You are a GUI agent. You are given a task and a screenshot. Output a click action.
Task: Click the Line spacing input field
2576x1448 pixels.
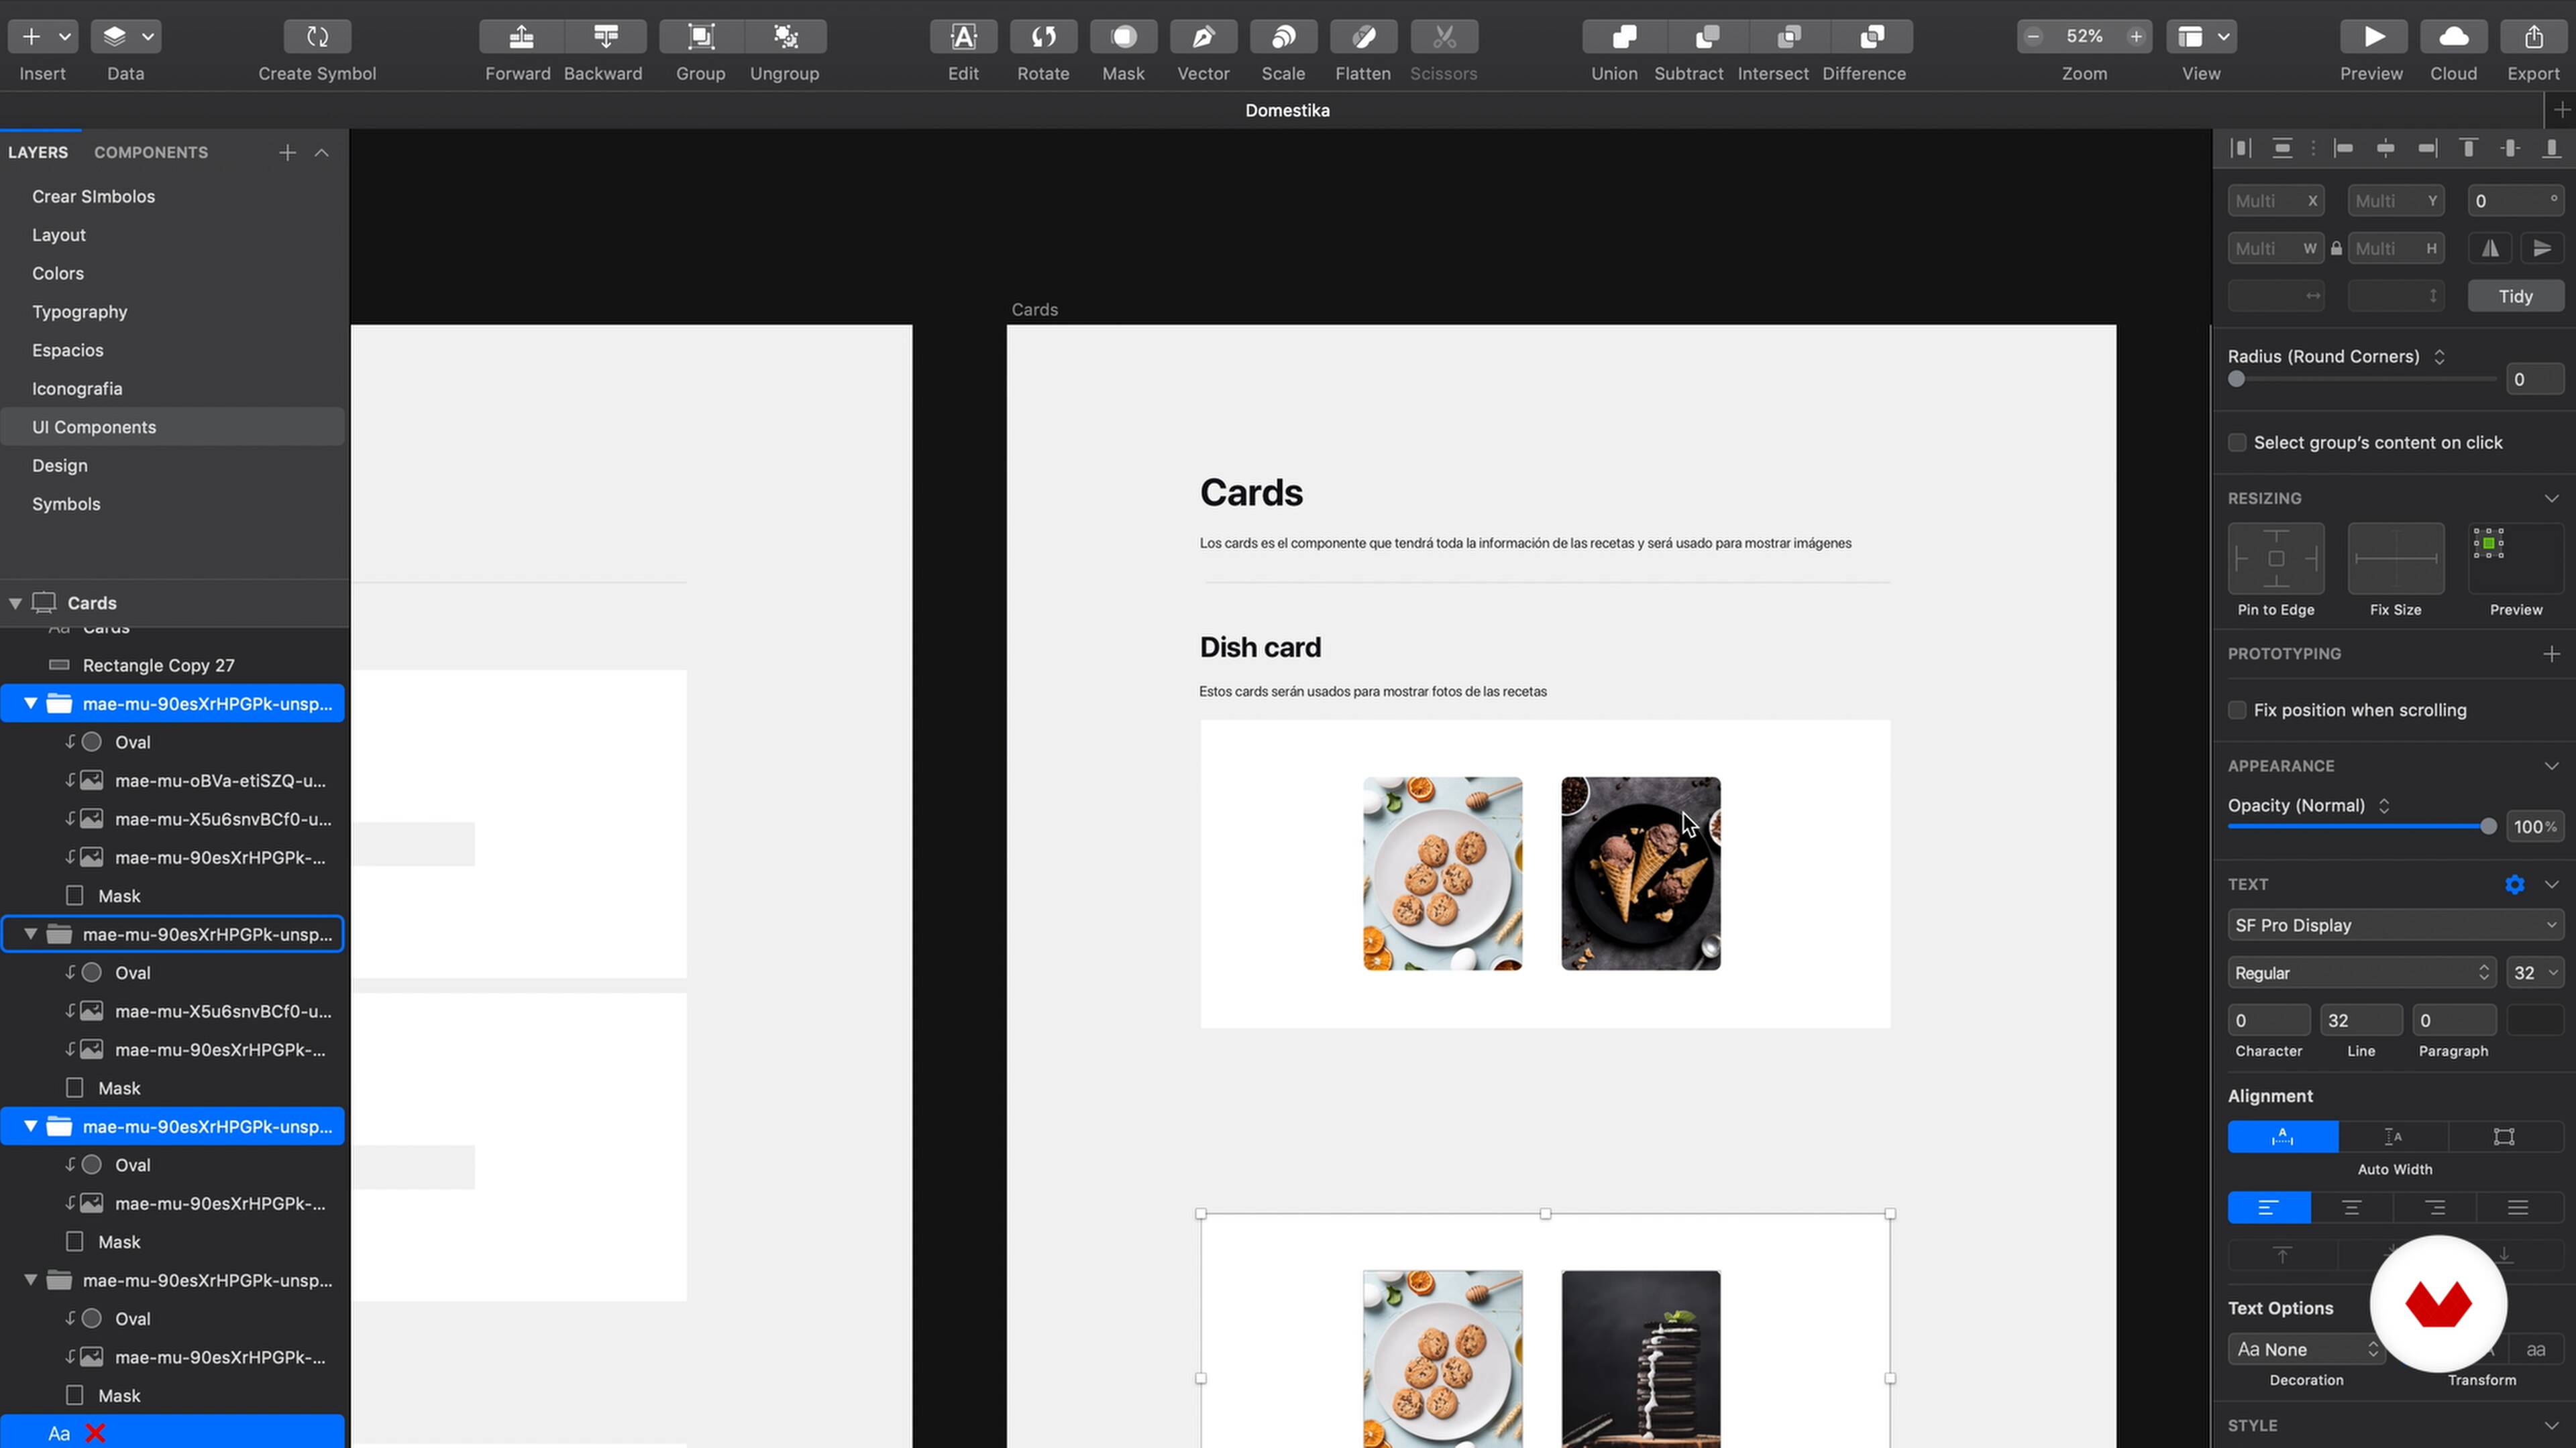point(2360,1020)
